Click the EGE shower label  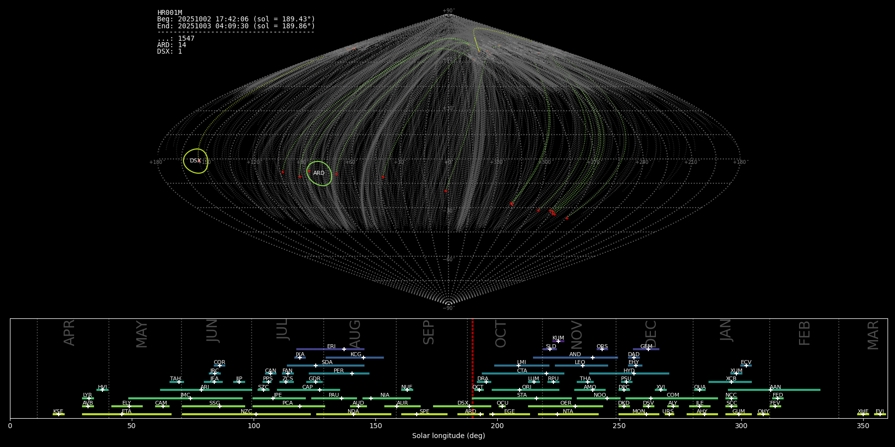pos(510,412)
